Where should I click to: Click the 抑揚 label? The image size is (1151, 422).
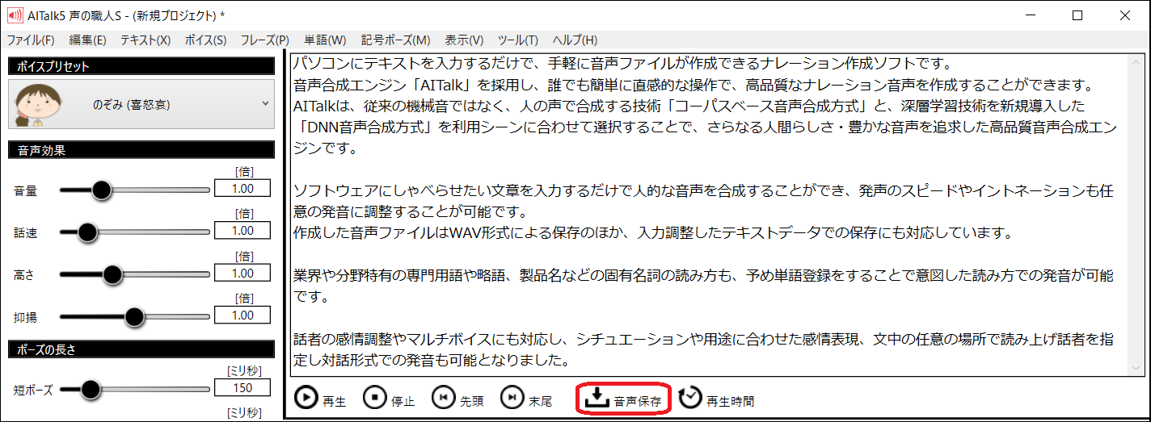(25, 317)
